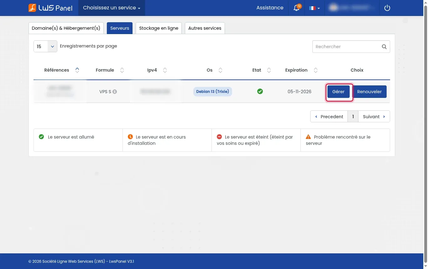This screenshot has width=428, height=269.
Task: Click the VPS S formula text
Action: 105,92
